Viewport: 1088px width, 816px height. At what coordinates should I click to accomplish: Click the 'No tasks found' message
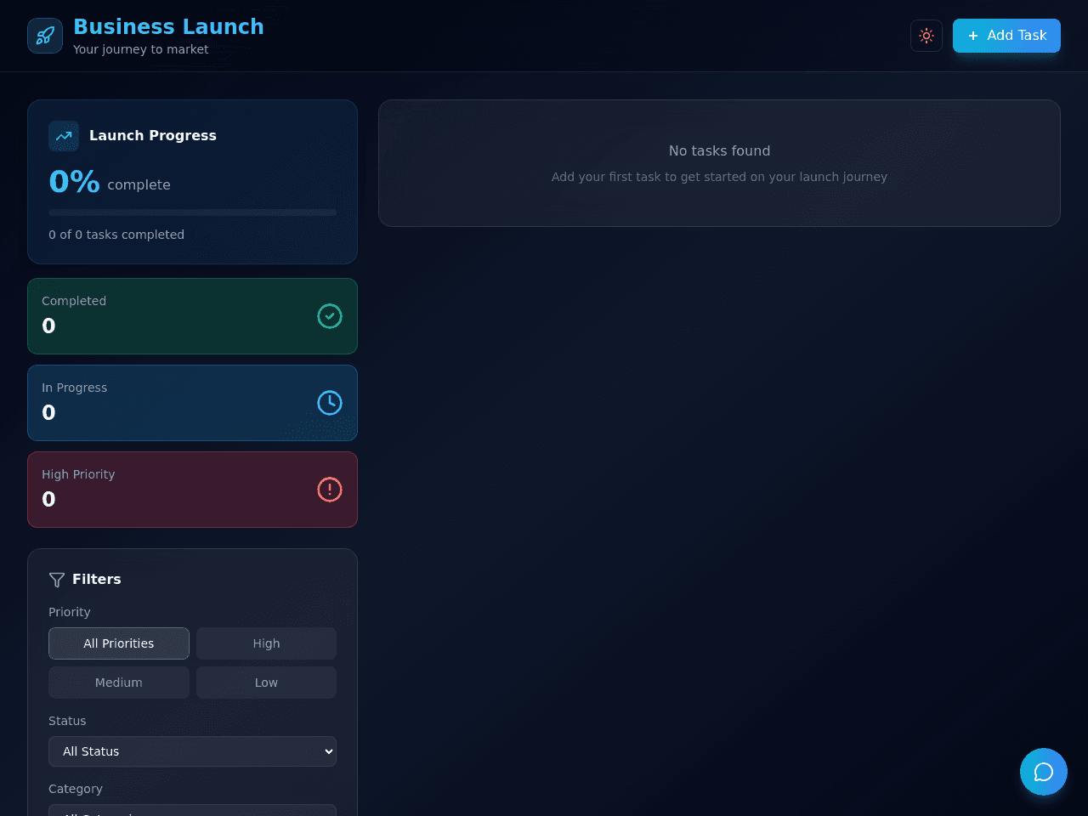719,150
